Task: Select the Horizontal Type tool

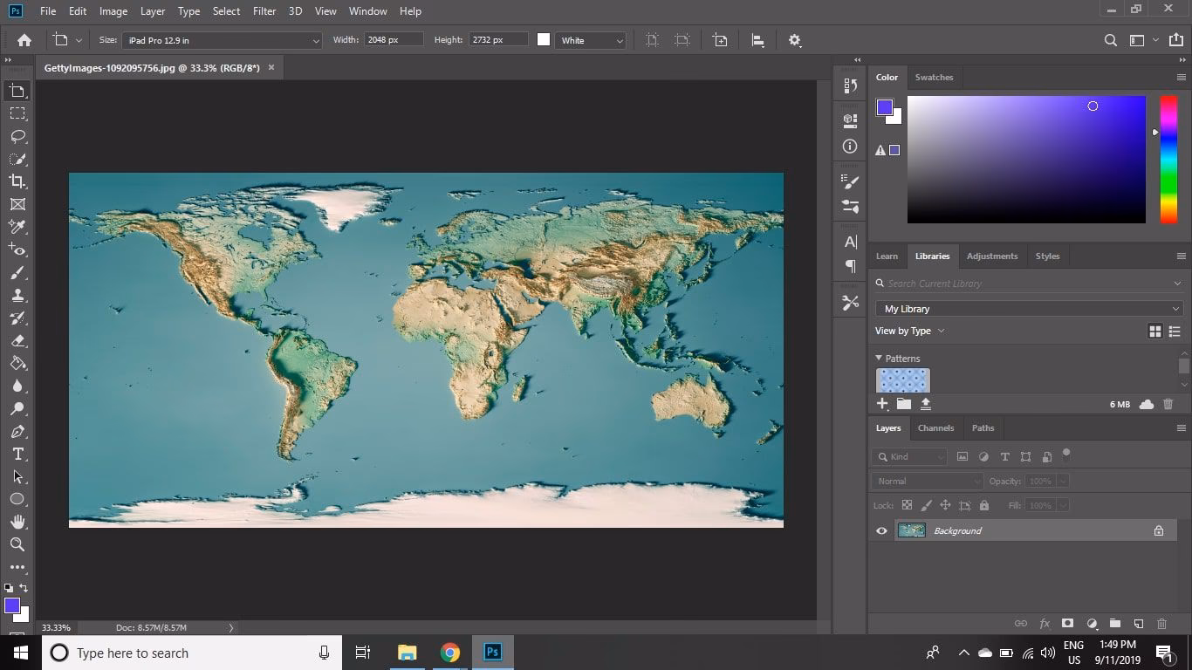Action: click(x=17, y=454)
